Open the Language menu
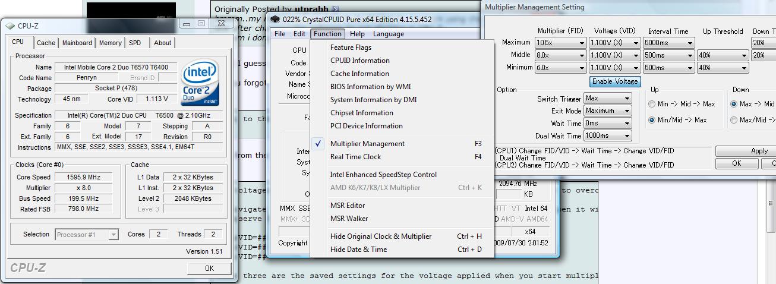 point(389,34)
